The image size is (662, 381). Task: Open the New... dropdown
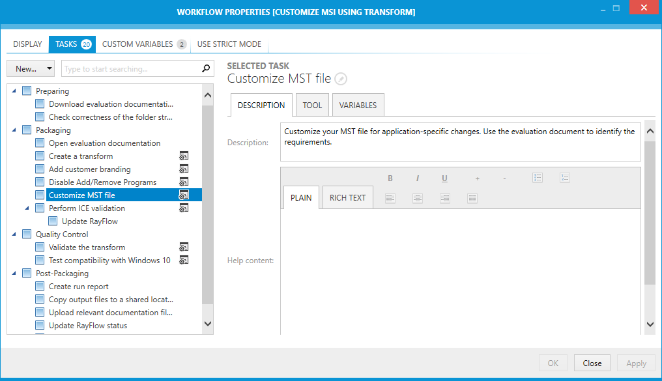click(x=30, y=68)
